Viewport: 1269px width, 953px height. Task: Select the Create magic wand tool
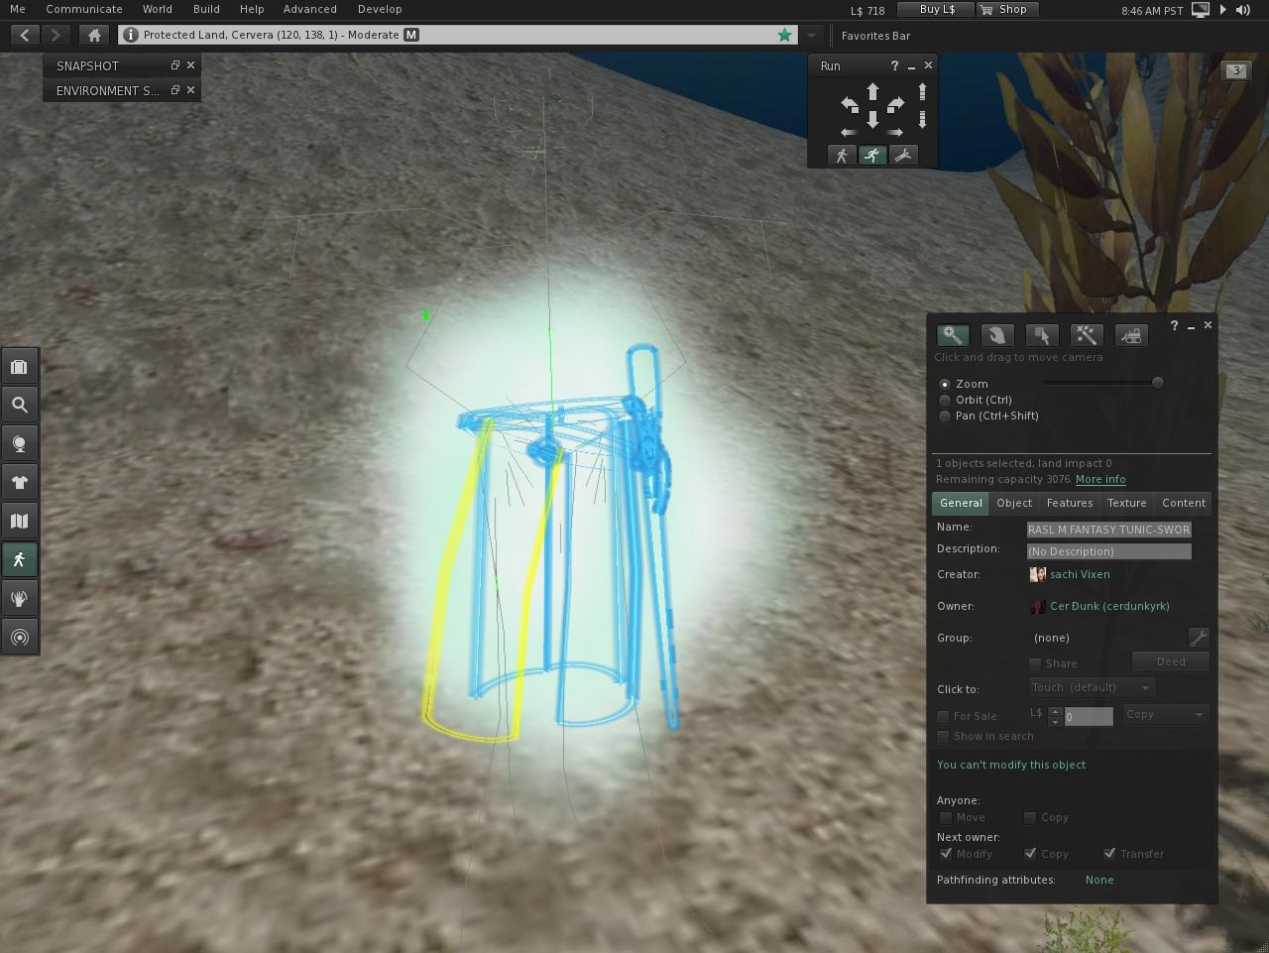(x=1086, y=335)
